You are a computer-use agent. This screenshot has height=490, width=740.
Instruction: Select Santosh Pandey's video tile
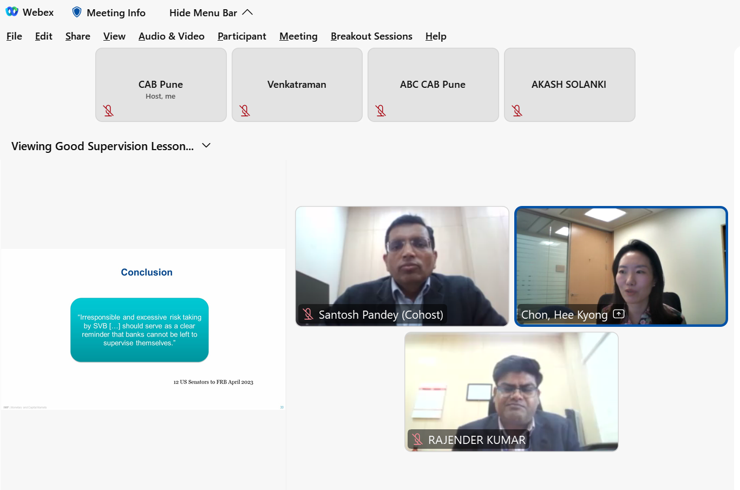pyautogui.click(x=402, y=255)
